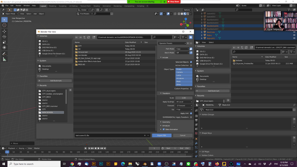Toggle the gear options panel icon
297x167 pixels.
pyautogui.click(x=191, y=37)
